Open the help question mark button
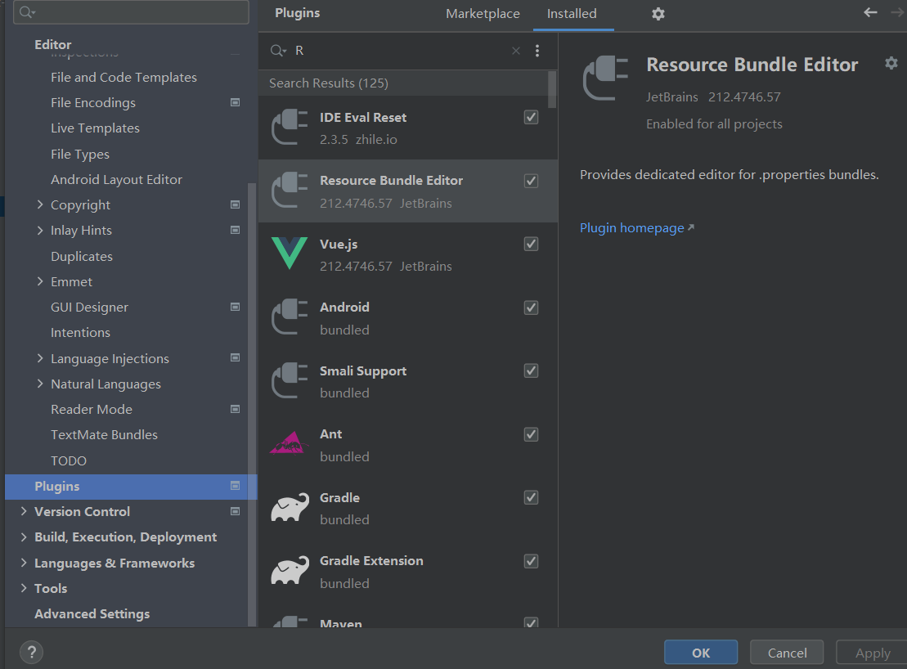The width and height of the screenshot is (907, 669). pos(31,652)
